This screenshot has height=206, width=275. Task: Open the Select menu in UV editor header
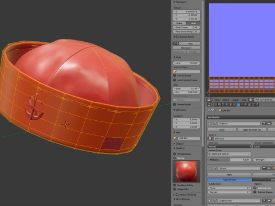pos(226,100)
